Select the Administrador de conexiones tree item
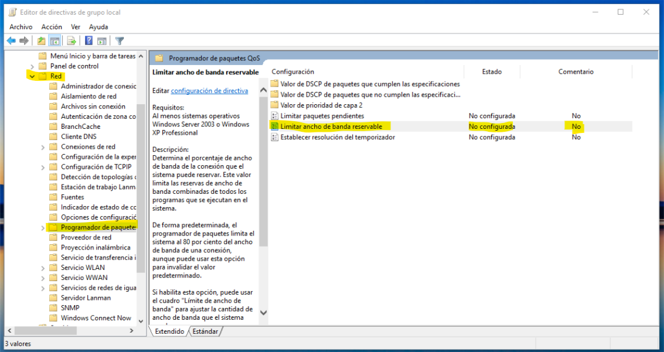Screen dimensions: 664x352 pyautogui.click(x=98, y=86)
